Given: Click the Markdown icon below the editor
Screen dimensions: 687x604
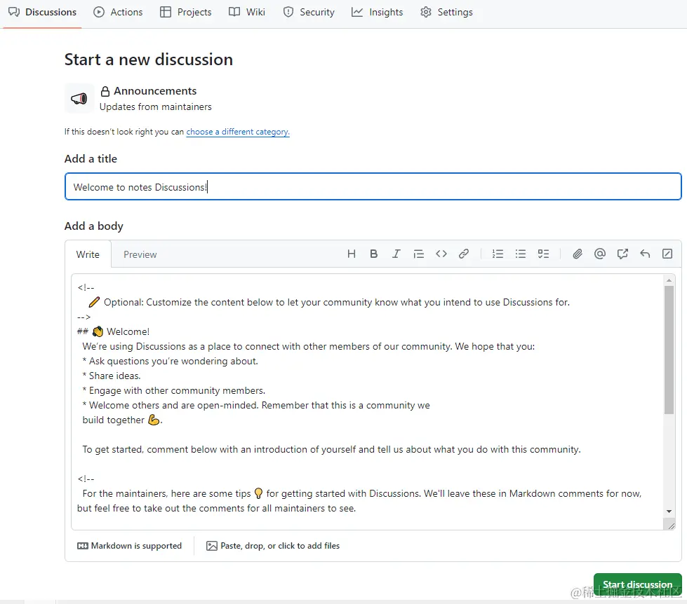Looking at the screenshot, I should (82, 546).
